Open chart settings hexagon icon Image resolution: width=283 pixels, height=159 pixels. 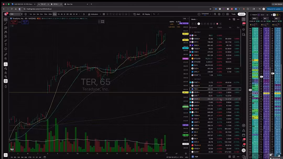219,14
